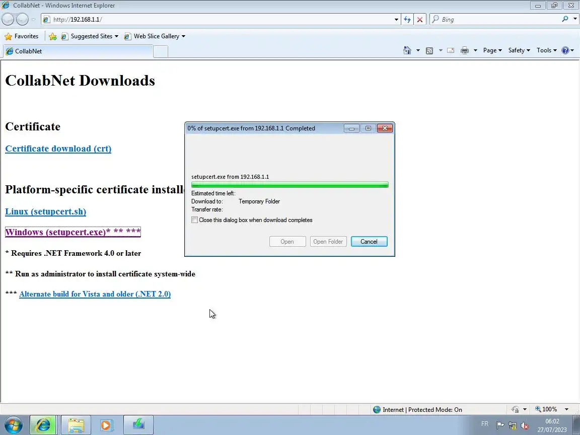The image size is (580, 435).
Task: Open Web Slice Gallery dropdown
Action: 155,36
